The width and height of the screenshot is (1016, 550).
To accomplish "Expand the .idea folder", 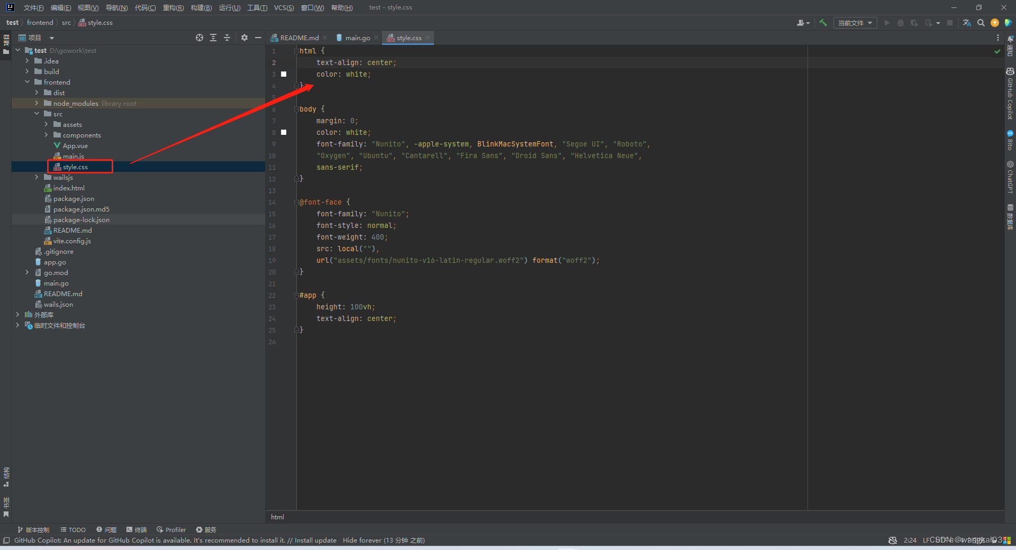I will coord(28,61).
